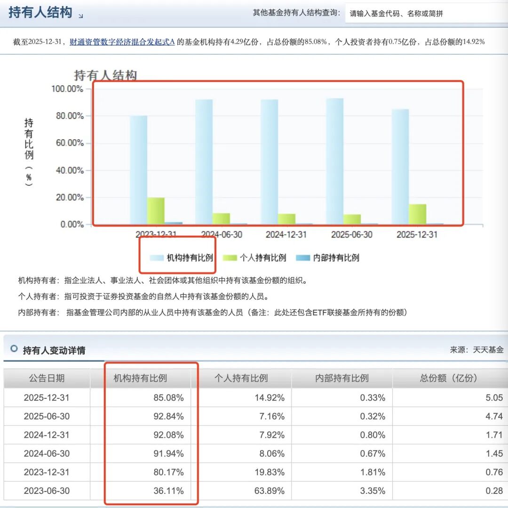
Task: Select the 2025-12-31 row date cell
Action: coord(47,398)
